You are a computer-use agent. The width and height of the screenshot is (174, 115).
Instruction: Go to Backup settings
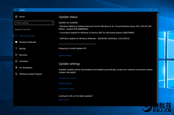coord(22,48)
